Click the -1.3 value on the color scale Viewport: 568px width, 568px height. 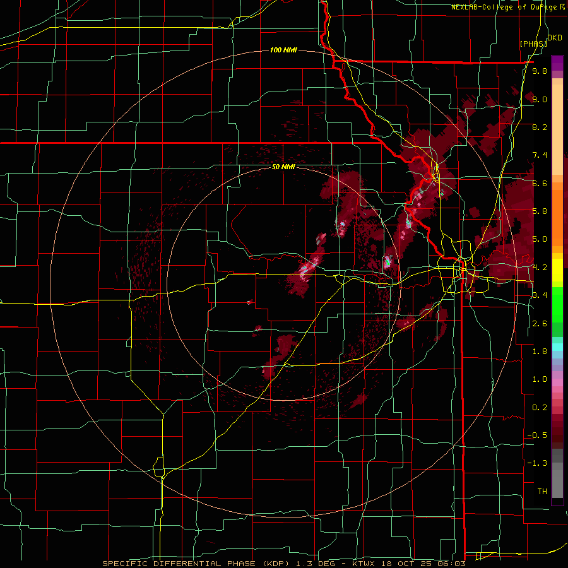537,464
